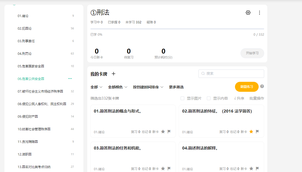302x172 pixels.
Task: Click the 已掌握 0 stat
Action: 114,22
